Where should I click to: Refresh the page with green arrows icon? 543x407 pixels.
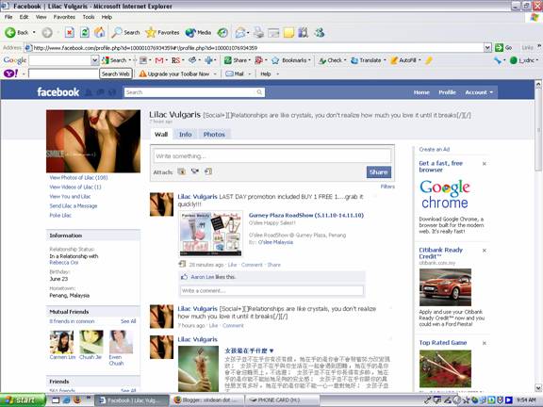coord(85,33)
